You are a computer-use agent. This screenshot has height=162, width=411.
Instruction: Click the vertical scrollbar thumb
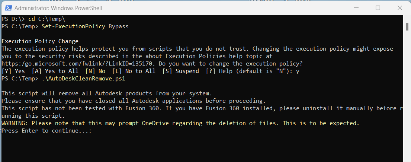pyautogui.click(x=407, y=26)
